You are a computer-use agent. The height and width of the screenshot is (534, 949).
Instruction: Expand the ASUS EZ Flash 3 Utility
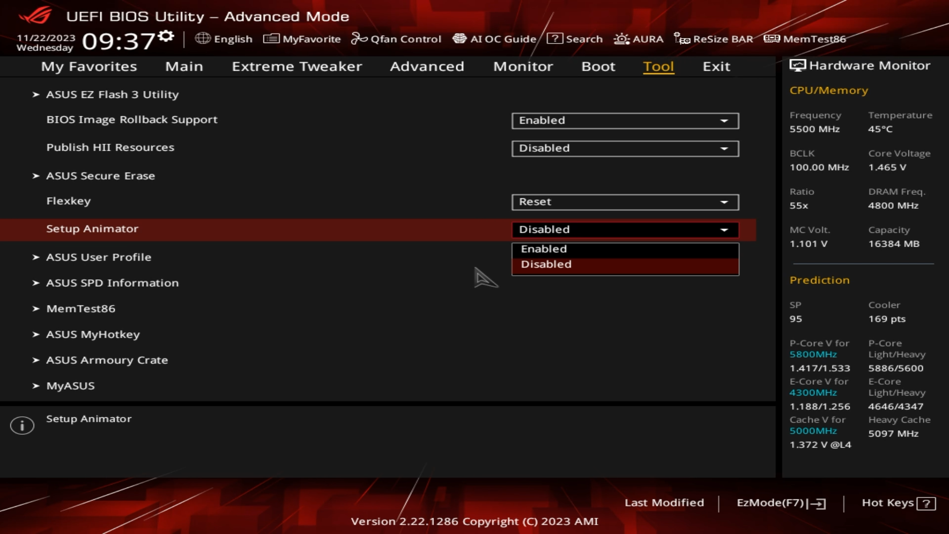(112, 94)
